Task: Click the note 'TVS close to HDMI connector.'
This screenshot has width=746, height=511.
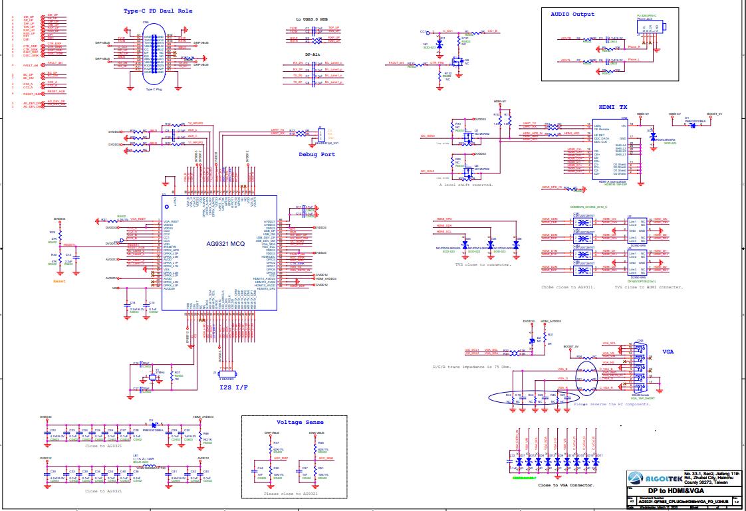Action: click(648, 287)
